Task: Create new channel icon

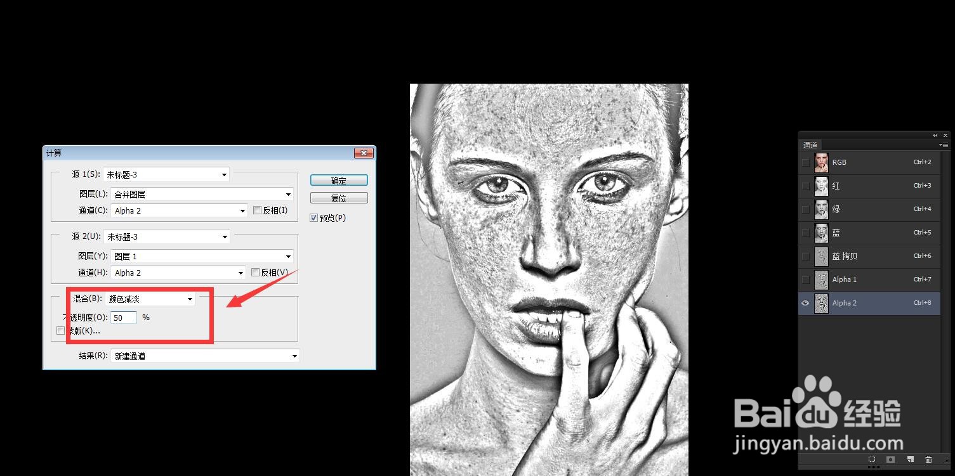Action: 910,459
